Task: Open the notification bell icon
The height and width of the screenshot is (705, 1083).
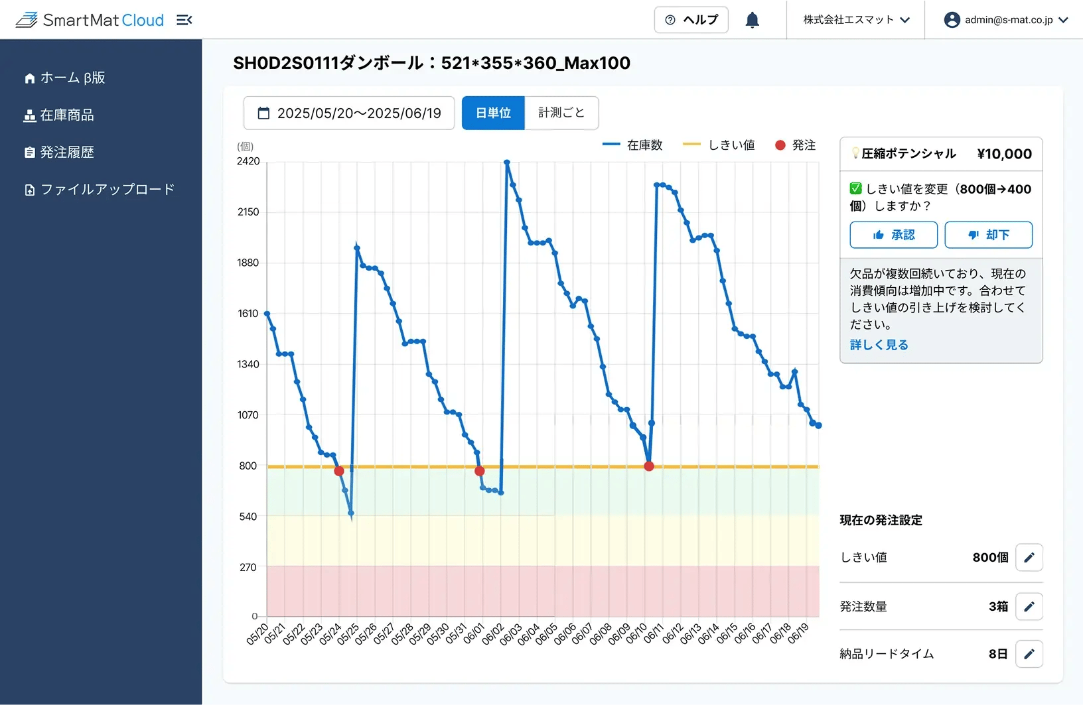Action: (x=752, y=19)
